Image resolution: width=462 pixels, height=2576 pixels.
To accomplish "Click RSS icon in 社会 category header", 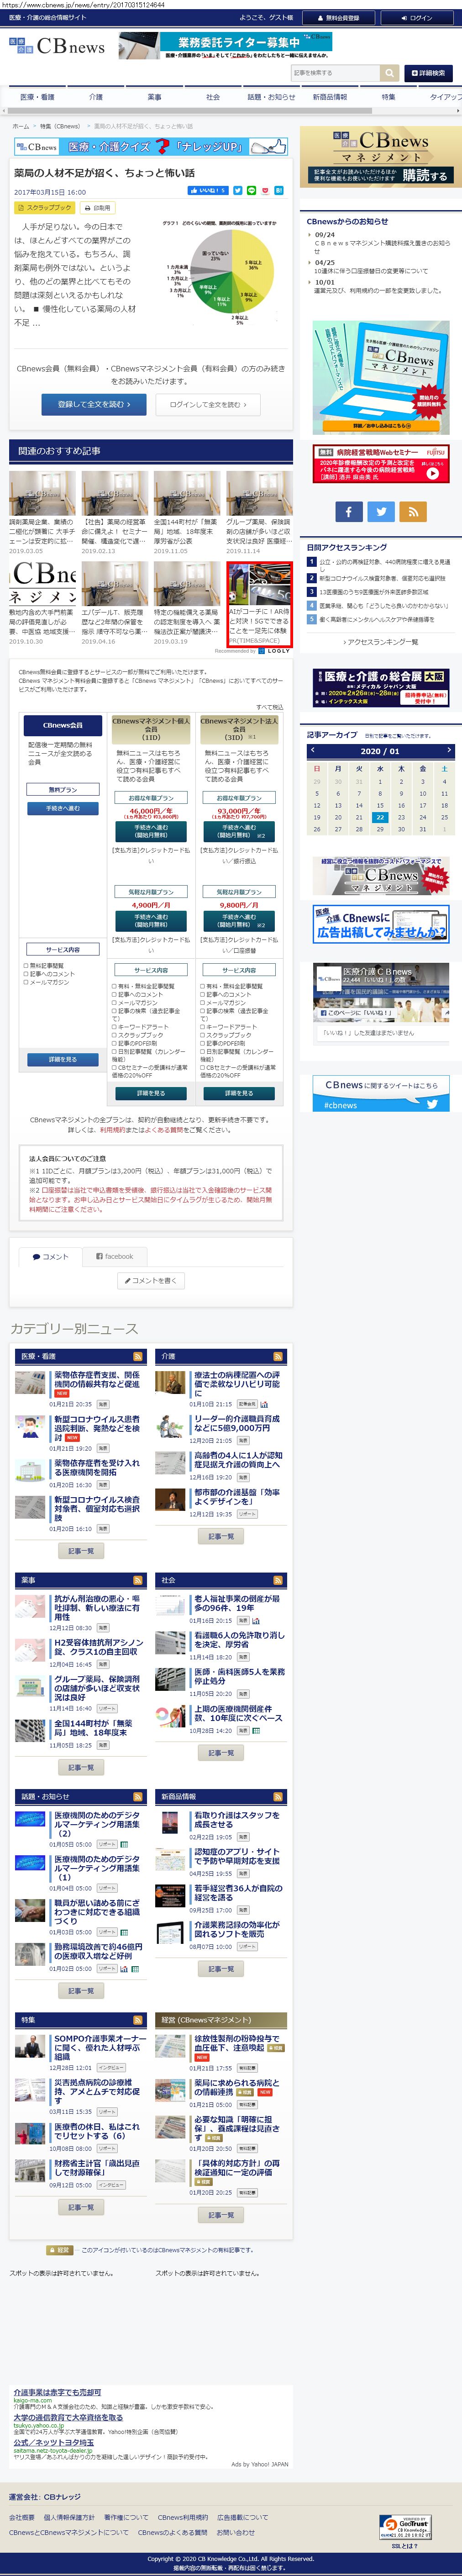I will coord(278,1580).
